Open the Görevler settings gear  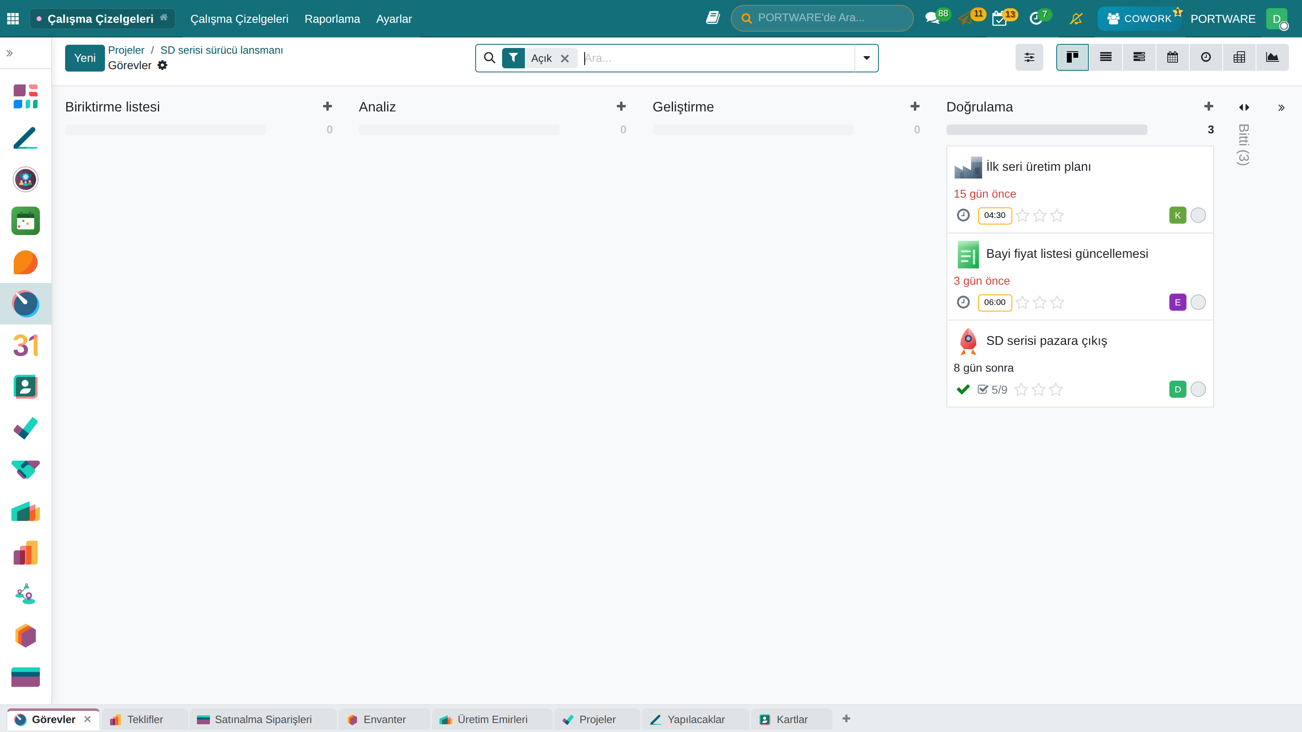pyautogui.click(x=162, y=65)
